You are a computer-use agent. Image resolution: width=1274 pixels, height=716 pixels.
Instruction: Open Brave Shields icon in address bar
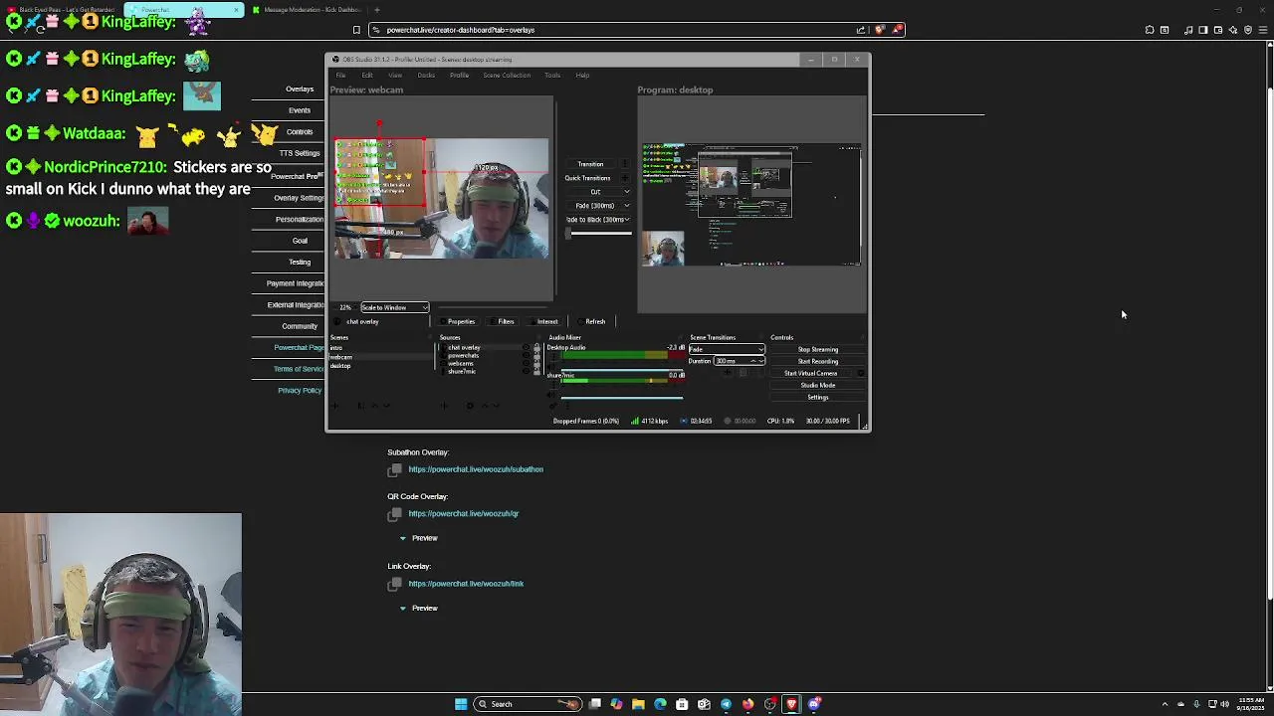tap(879, 30)
